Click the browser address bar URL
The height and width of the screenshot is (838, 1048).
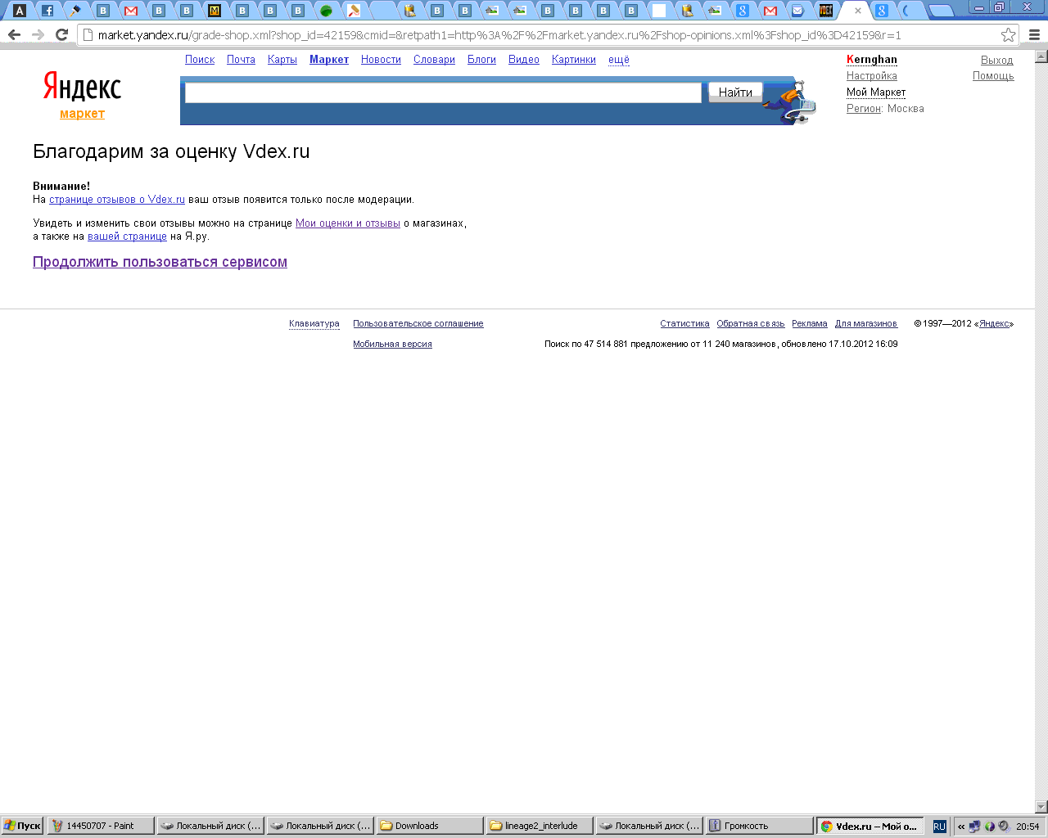(499, 35)
